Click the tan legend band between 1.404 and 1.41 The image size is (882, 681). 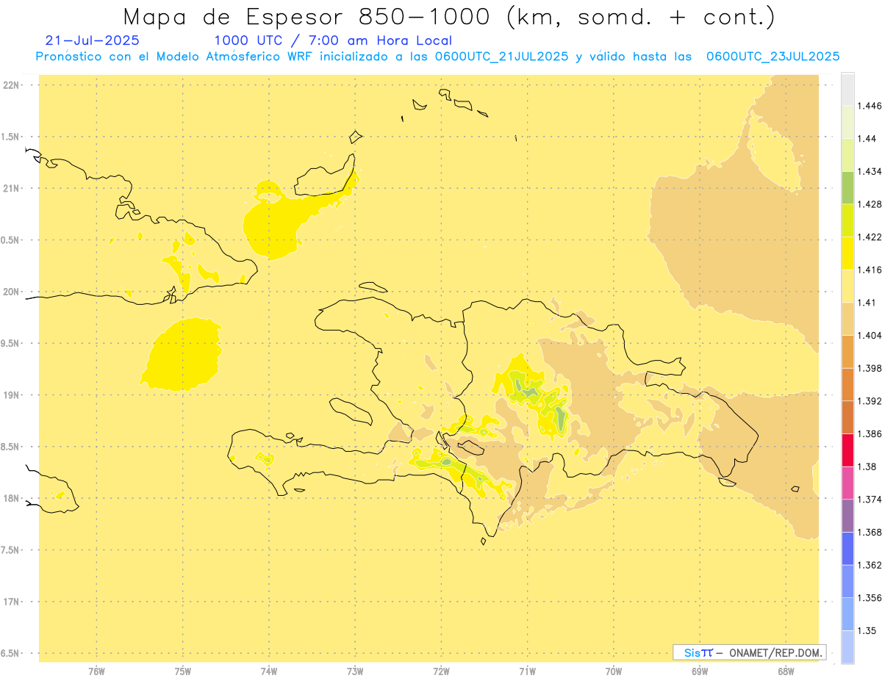pos(847,319)
